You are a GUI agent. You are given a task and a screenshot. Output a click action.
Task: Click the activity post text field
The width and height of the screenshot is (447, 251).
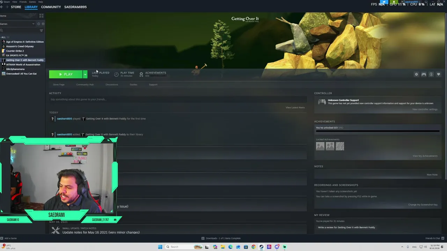point(178,99)
